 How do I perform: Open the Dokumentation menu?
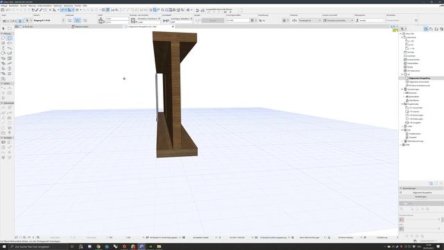point(44,6)
